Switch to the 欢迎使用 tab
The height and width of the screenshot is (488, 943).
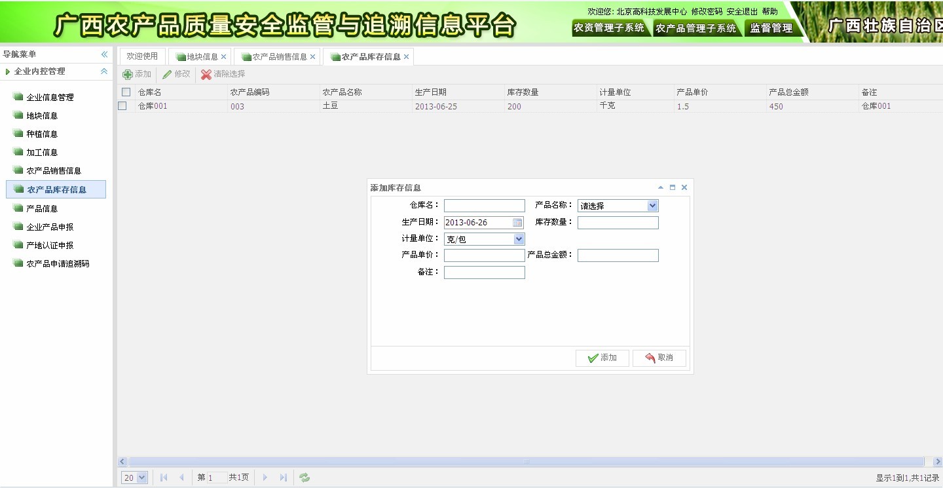142,57
